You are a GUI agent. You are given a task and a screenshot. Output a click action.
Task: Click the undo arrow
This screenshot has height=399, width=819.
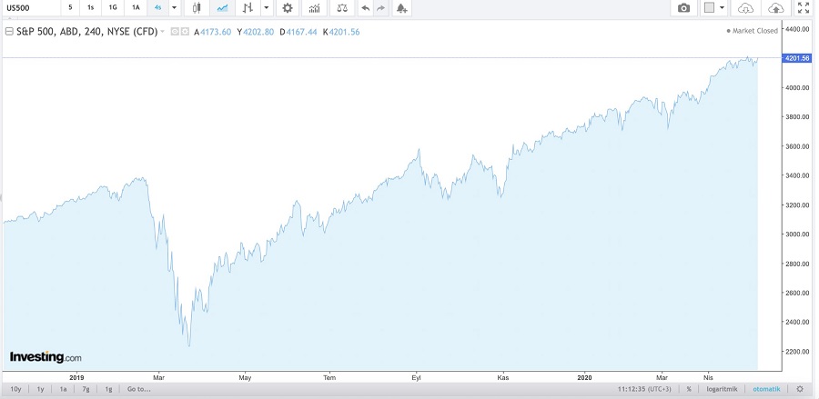tap(366, 8)
